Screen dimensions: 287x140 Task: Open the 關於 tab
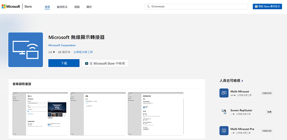point(89,7)
